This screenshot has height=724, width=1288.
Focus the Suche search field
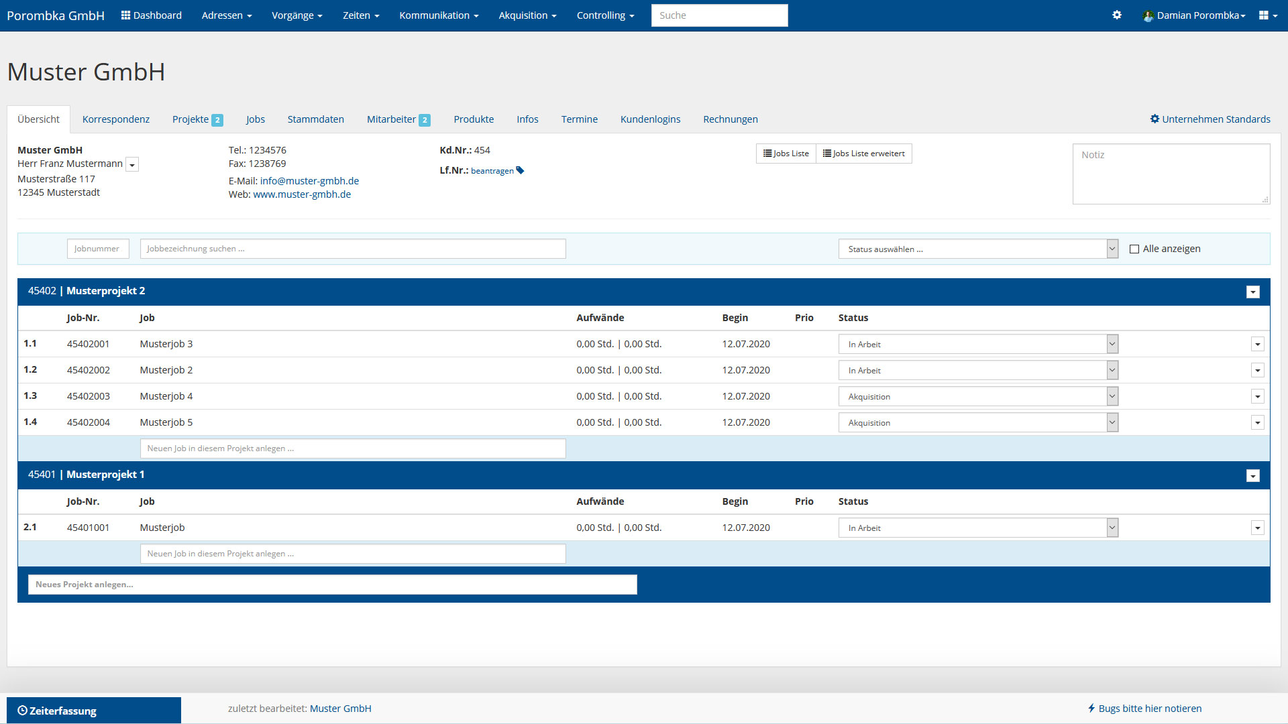pos(719,15)
